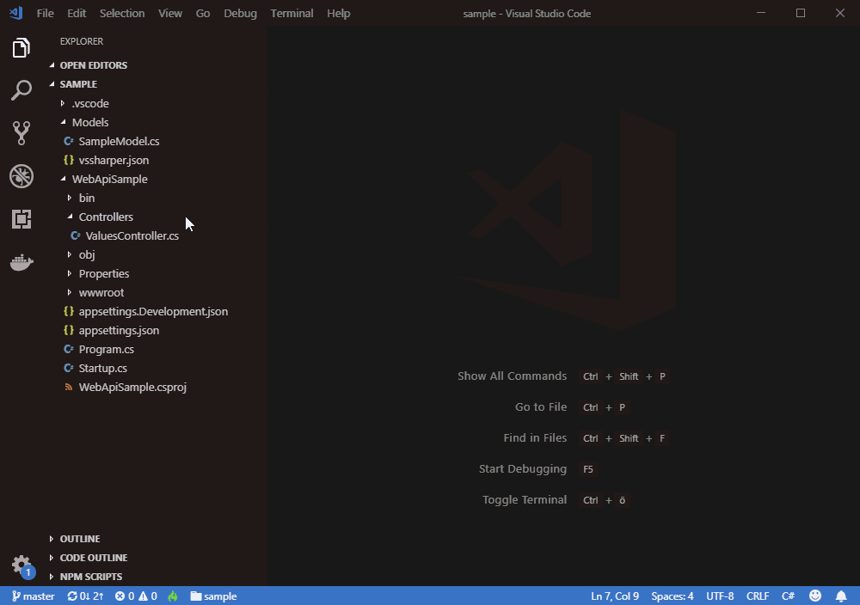The image size is (860, 605).
Task: Expand the CODE OUTLINE section
Action: pos(52,558)
